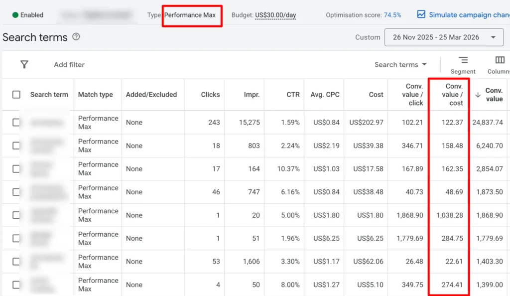The height and width of the screenshot is (296, 510).
Task: Sort by Conv. value / cost header
Action: coord(452,95)
